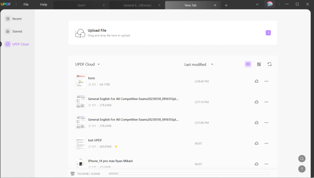Click cloud icon for the 2:37:10 PM file
This screenshot has height=178, width=314.
257,102
